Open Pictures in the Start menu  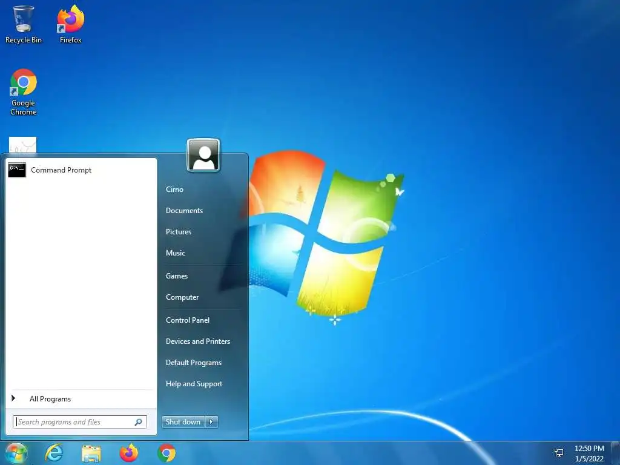(x=179, y=232)
